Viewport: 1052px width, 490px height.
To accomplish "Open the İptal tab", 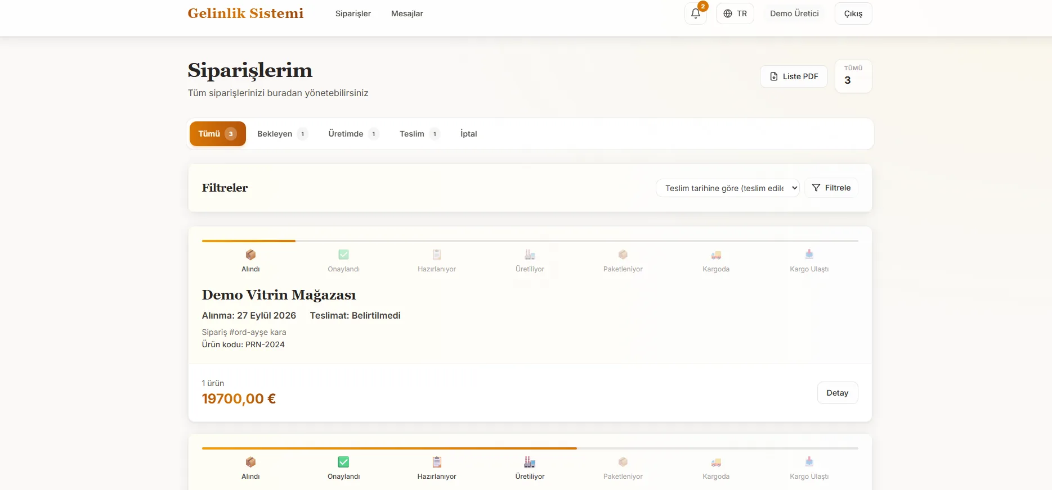I will 468,134.
